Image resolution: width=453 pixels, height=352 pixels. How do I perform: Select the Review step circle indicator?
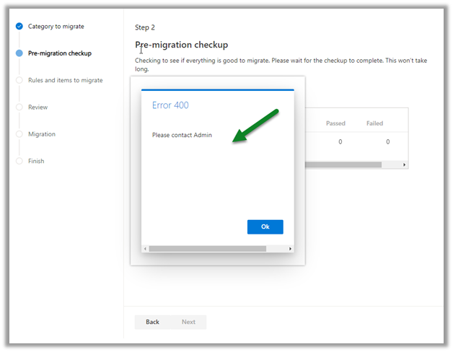19,107
